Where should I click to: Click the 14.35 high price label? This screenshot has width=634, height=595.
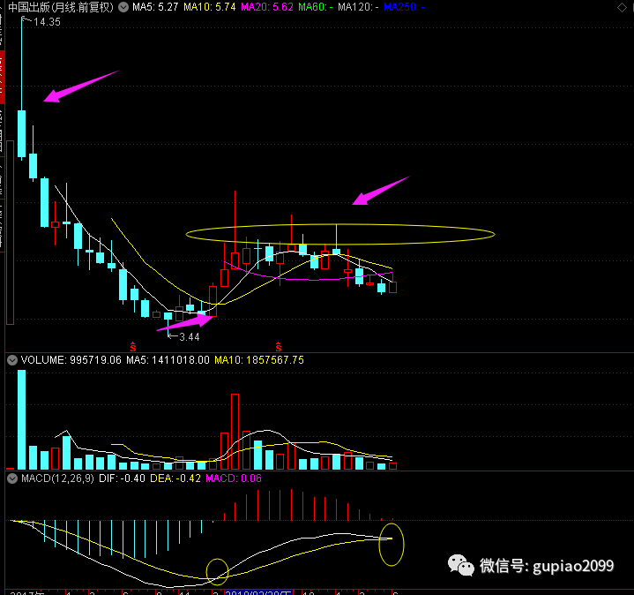[x=47, y=22]
